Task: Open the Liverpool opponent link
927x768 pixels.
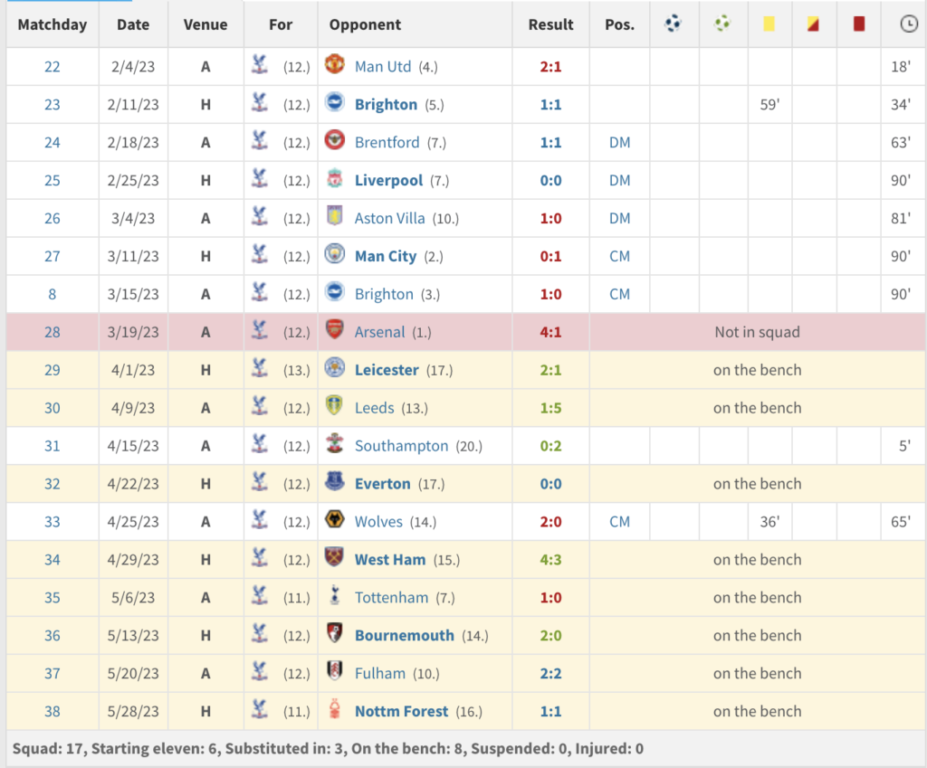Action: tap(388, 180)
